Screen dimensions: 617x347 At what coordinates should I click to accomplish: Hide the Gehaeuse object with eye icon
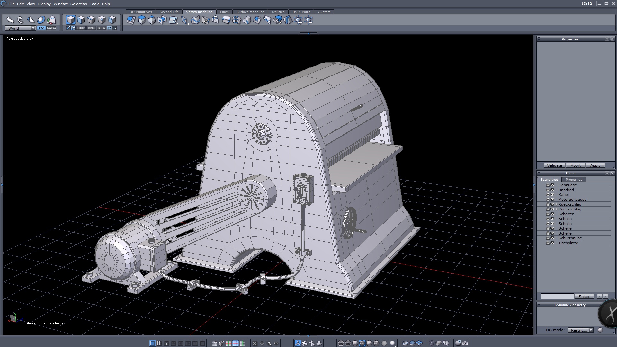[552, 185]
